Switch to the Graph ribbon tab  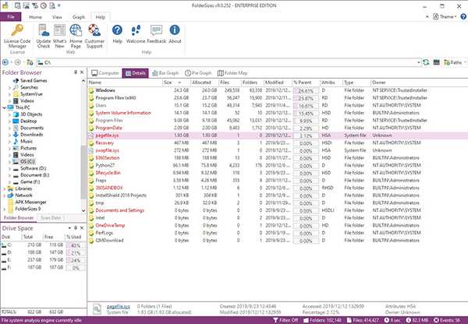(x=80, y=15)
